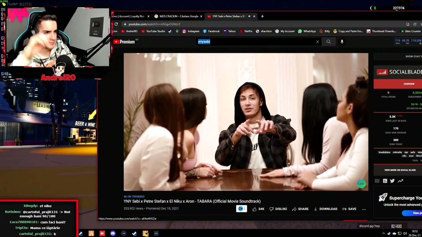The image size is (422, 237).
Task: Open the trending line graph icon
Action: (400, 181)
